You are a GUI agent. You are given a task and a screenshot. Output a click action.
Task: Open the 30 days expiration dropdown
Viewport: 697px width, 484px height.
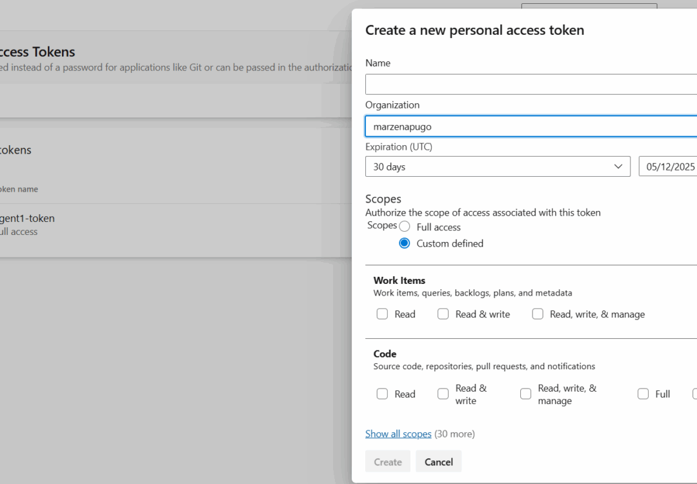[x=498, y=166]
